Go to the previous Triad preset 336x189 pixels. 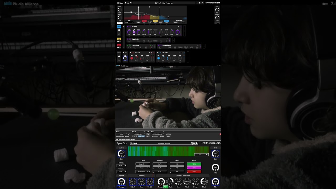[197, 3]
